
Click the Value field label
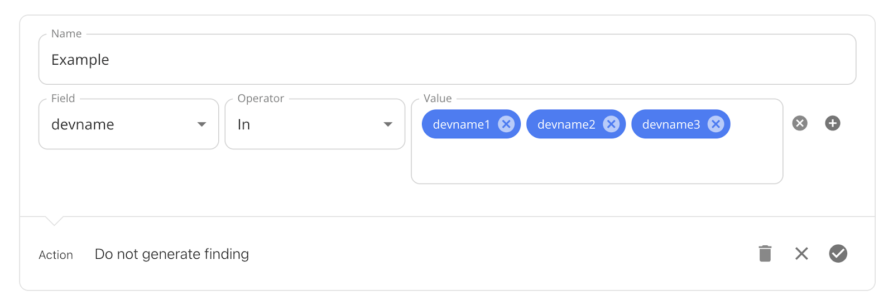tap(438, 98)
